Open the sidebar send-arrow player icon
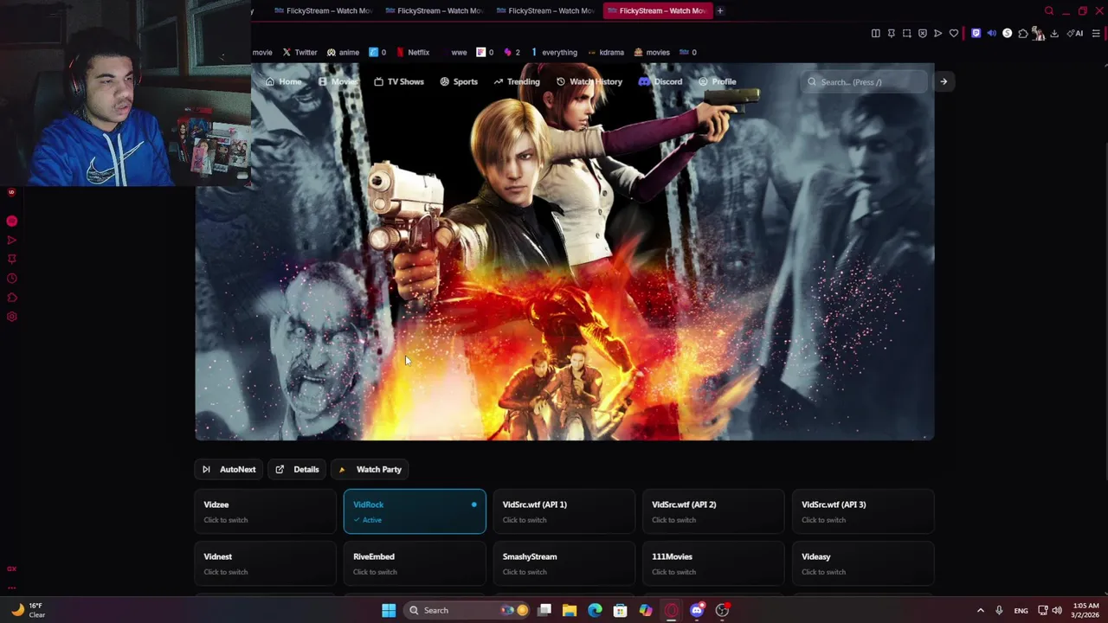Image resolution: width=1108 pixels, height=623 pixels. [x=12, y=240]
